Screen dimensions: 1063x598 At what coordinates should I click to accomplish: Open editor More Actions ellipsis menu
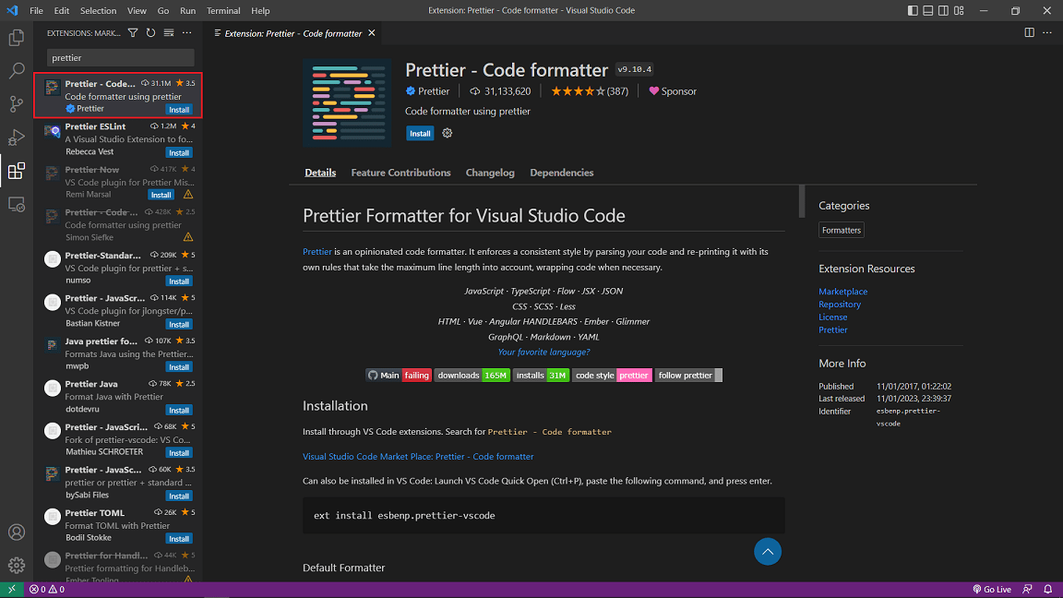coord(1046,32)
